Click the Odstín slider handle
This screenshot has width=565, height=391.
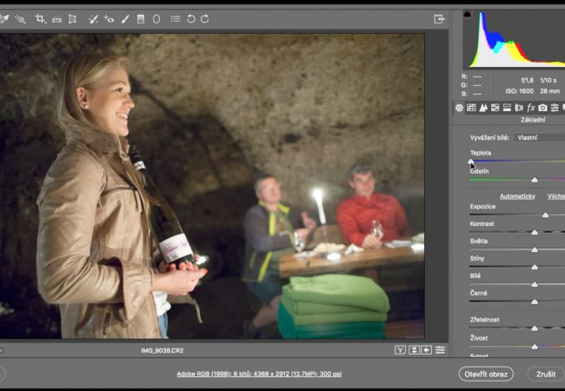point(535,180)
